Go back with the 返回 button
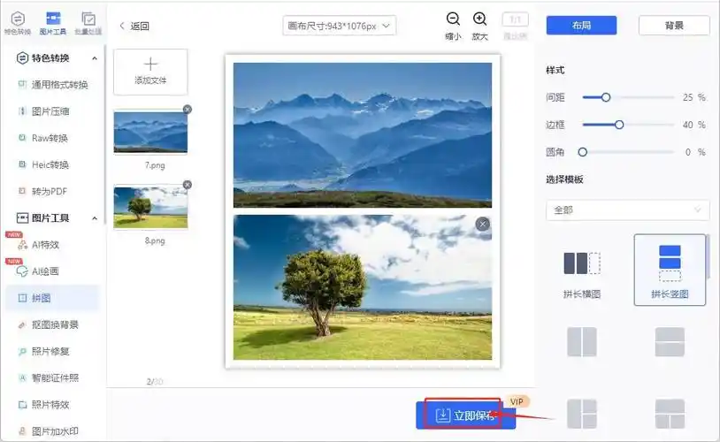720x442 pixels. (x=134, y=27)
